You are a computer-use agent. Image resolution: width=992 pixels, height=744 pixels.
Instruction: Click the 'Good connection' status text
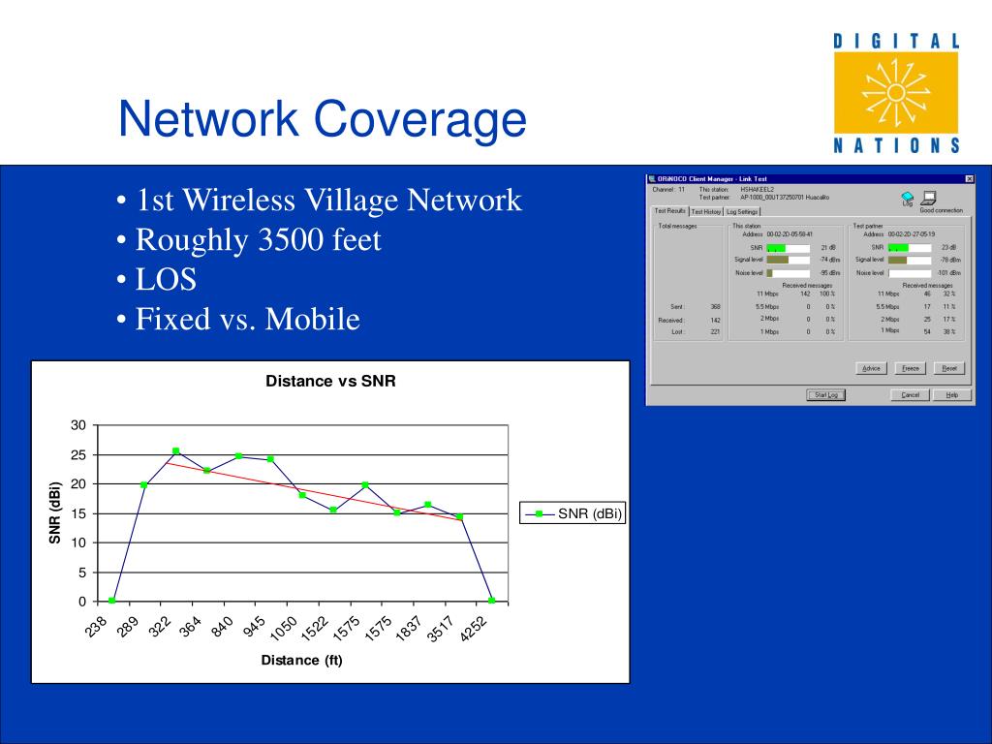pyautogui.click(x=942, y=210)
